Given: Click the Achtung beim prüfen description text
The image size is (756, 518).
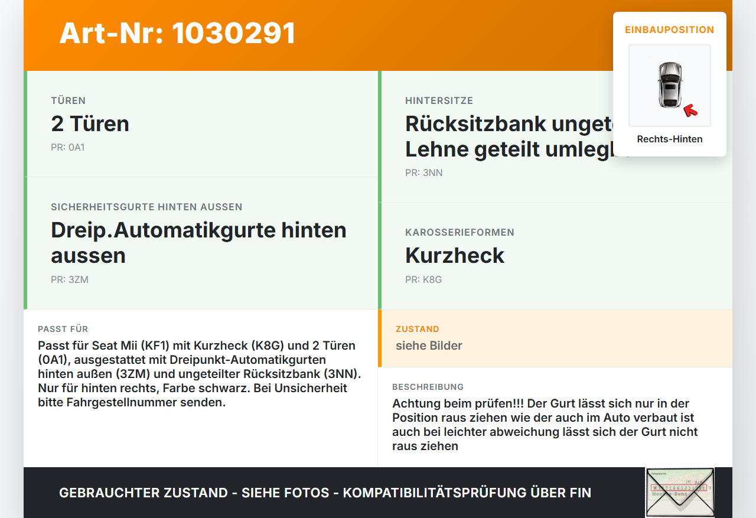Looking at the screenshot, I should pyautogui.click(x=545, y=425).
